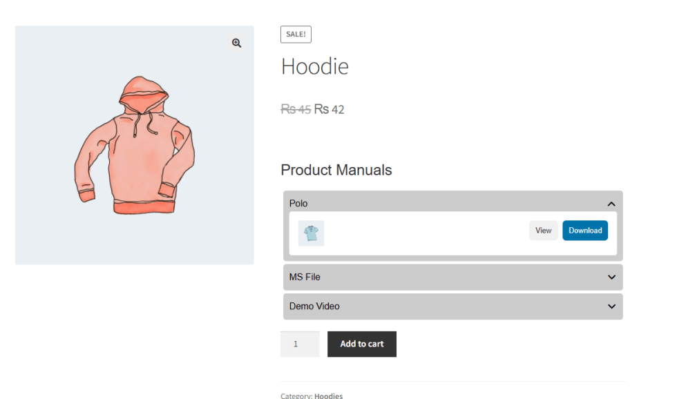Open the Demo Video accordion by its label
Viewport: 677px width, 399px height.
click(314, 306)
